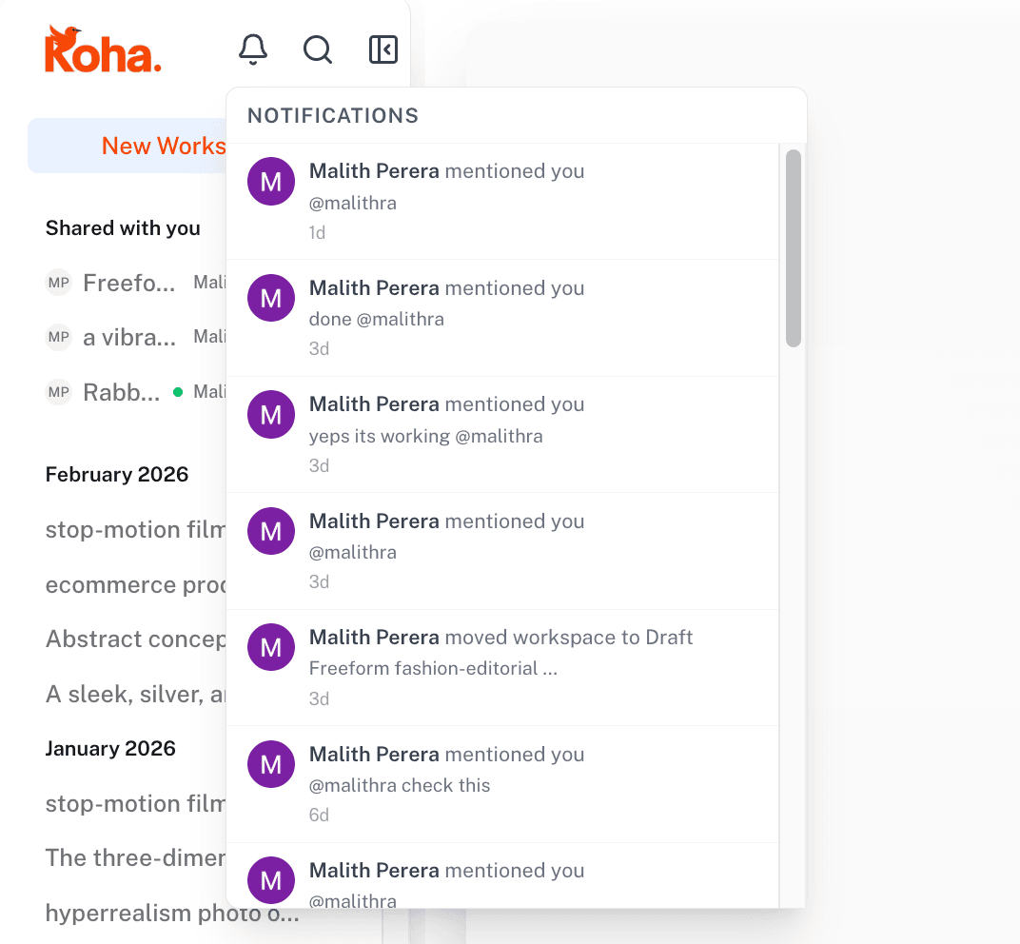Collapse the sidebar panel icon

pyautogui.click(x=382, y=49)
